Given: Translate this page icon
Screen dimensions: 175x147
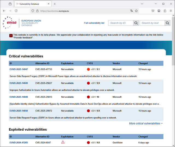Looking at the screenshot, I should pos(132,11).
